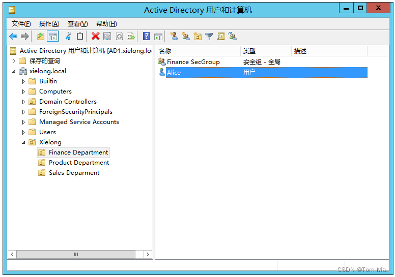Click the tree pane's left scroll arrow

[12, 254]
